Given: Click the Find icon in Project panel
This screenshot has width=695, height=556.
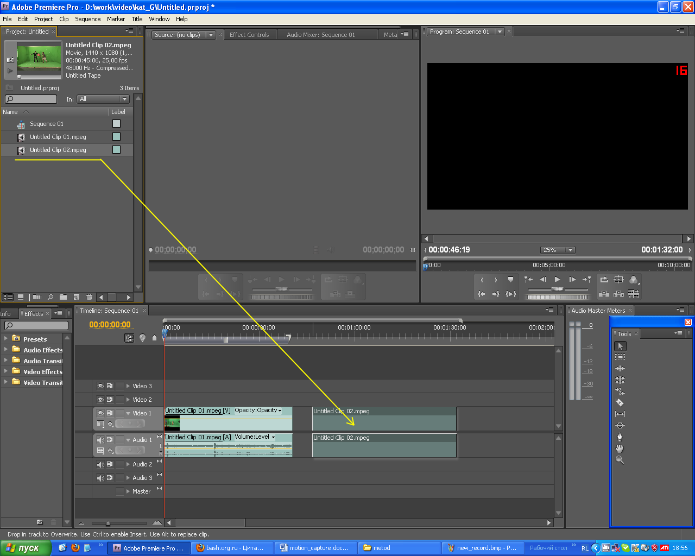Looking at the screenshot, I should [x=50, y=297].
